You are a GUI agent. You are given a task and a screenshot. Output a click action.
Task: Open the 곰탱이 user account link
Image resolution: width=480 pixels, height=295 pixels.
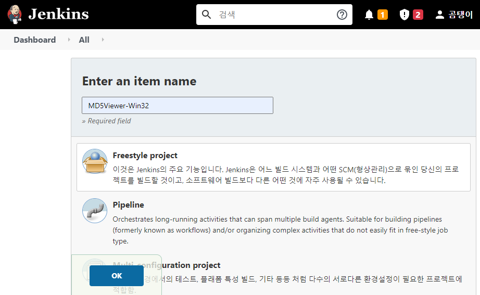460,15
